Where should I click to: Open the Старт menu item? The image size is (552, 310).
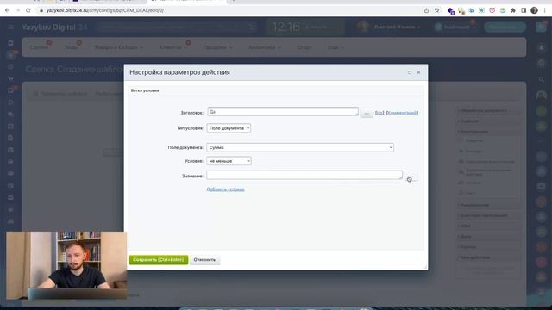coord(304,47)
